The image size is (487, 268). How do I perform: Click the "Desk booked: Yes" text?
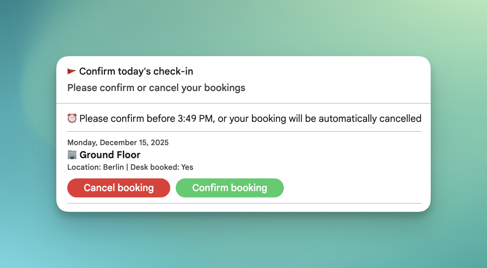(162, 167)
